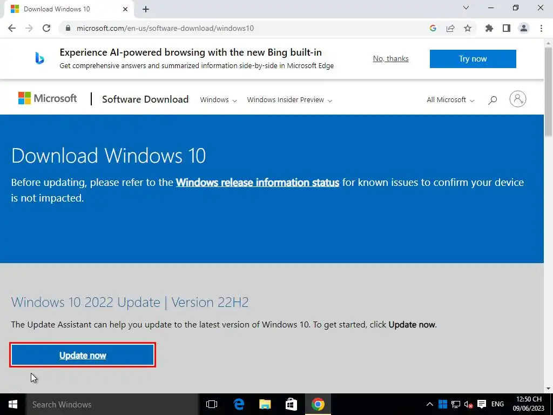The image size is (553, 415).
Task: Click the taskbar clock 12:50 CH
Action: click(x=529, y=404)
